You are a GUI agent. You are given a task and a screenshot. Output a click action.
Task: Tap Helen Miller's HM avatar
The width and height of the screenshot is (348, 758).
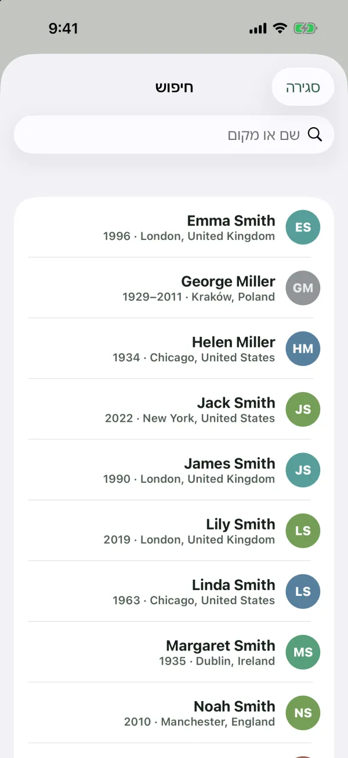coord(303,349)
